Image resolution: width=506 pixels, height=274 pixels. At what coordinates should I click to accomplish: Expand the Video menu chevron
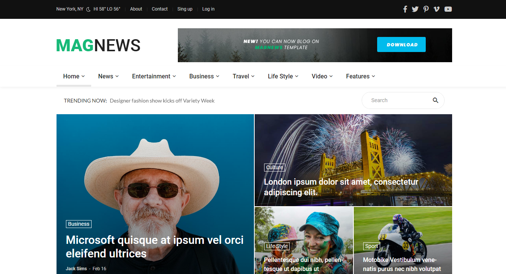(331, 76)
